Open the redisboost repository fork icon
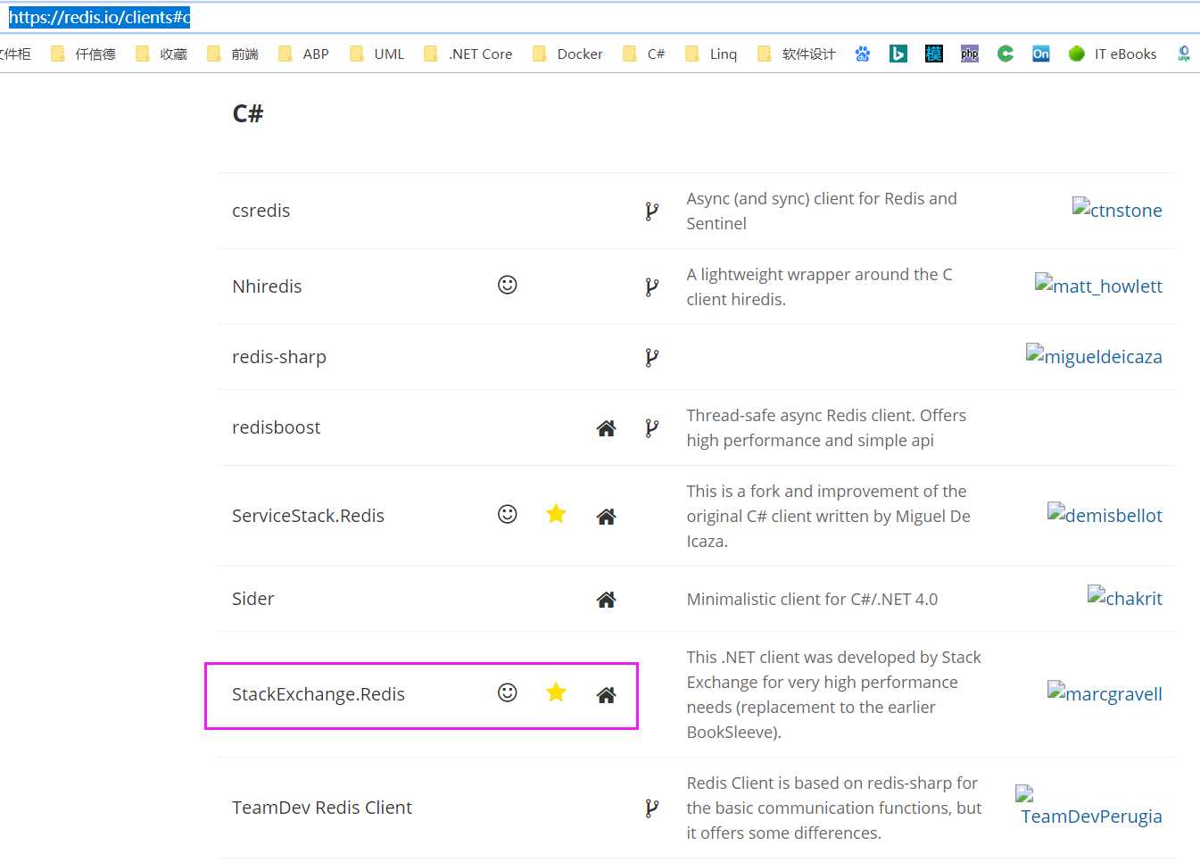This screenshot has height=862, width=1200. [x=652, y=428]
